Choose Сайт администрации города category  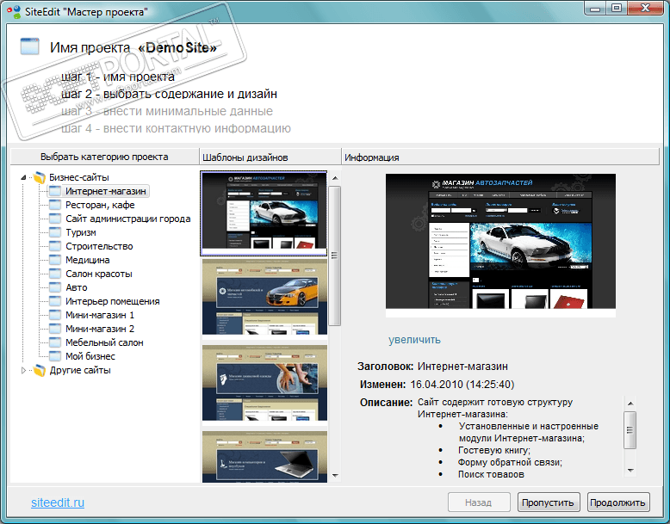coord(127,219)
